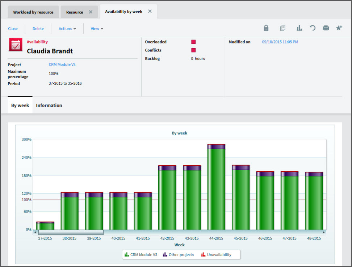Switch to Workload by resource tab

33,12
